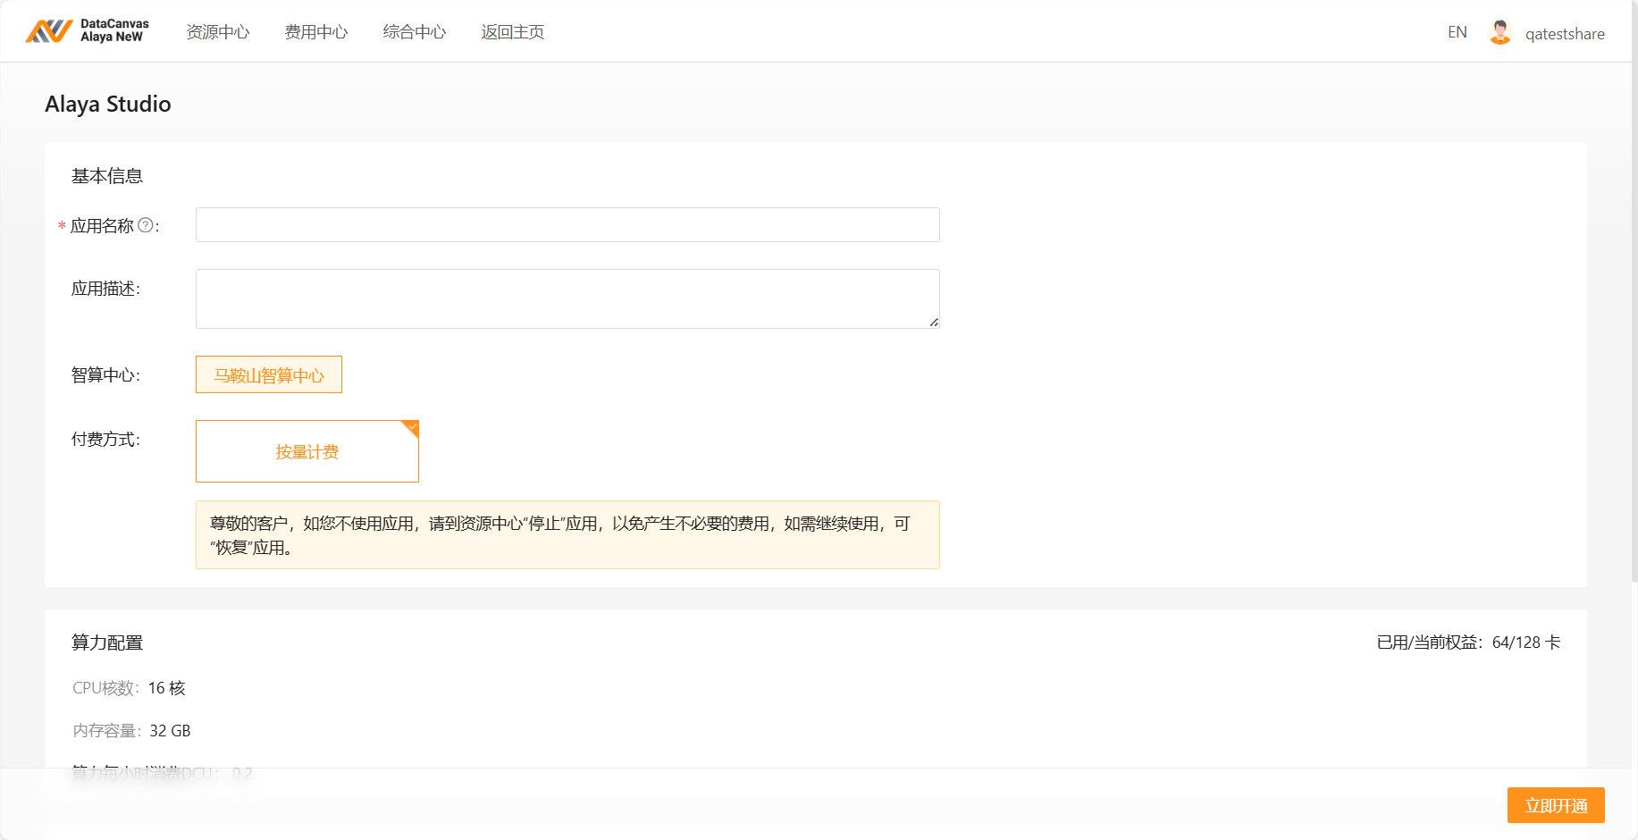The width and height of the screenshot is (1638, 840).
Task: Click the user avatar icon
Action: coord(1499,33)
